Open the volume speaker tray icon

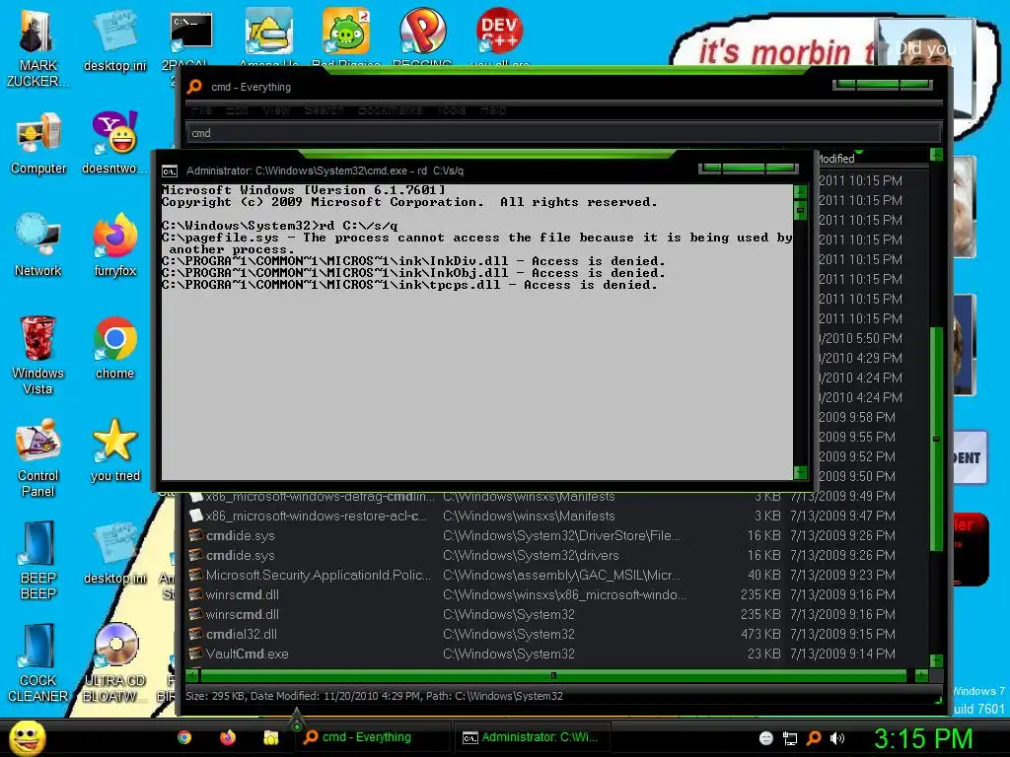837,738
